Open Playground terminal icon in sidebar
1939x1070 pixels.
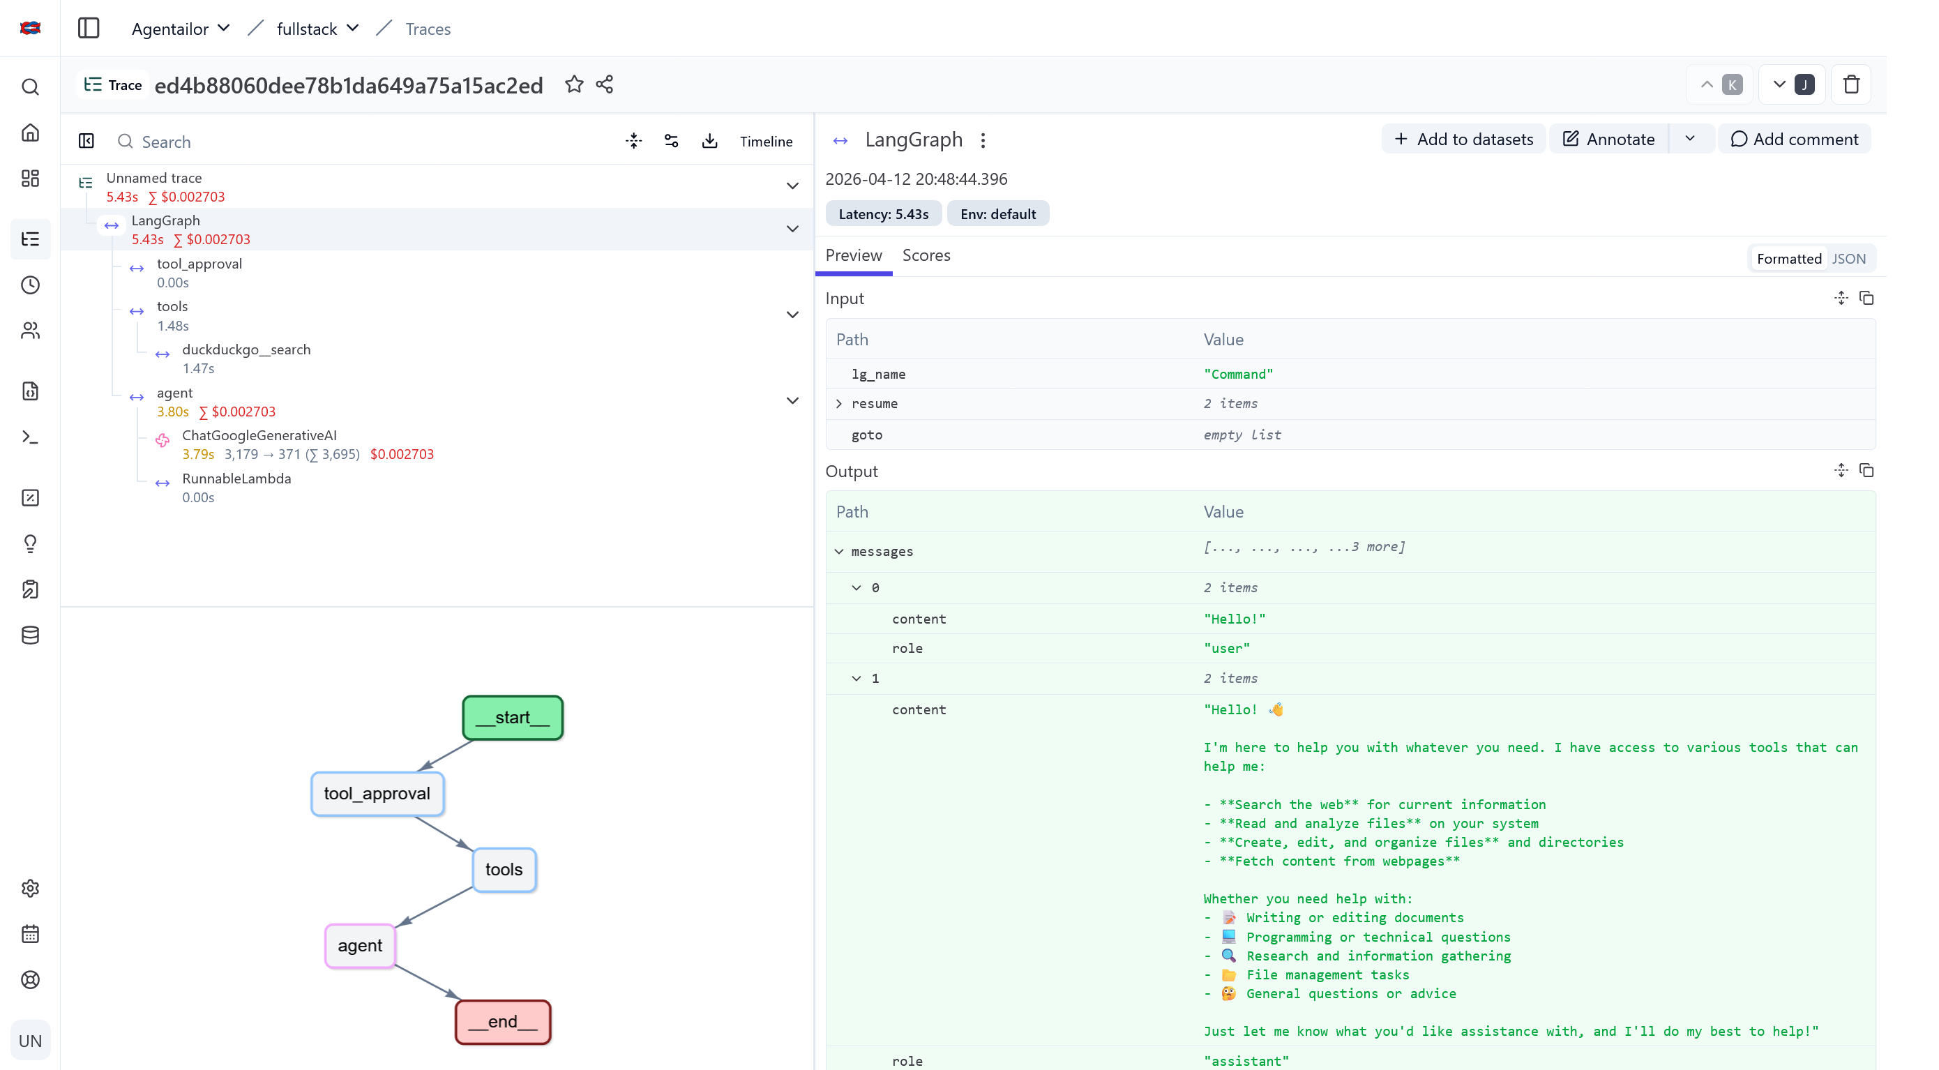tap(30, 437)
